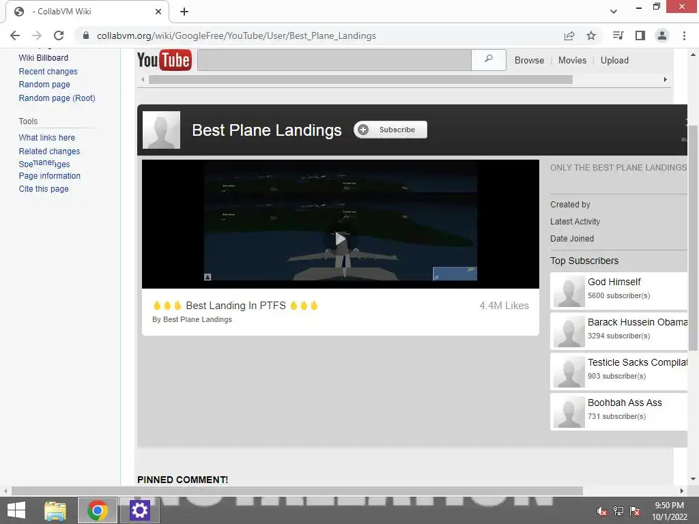
Task: Open a new tab with the plus button
Action: 184,12
